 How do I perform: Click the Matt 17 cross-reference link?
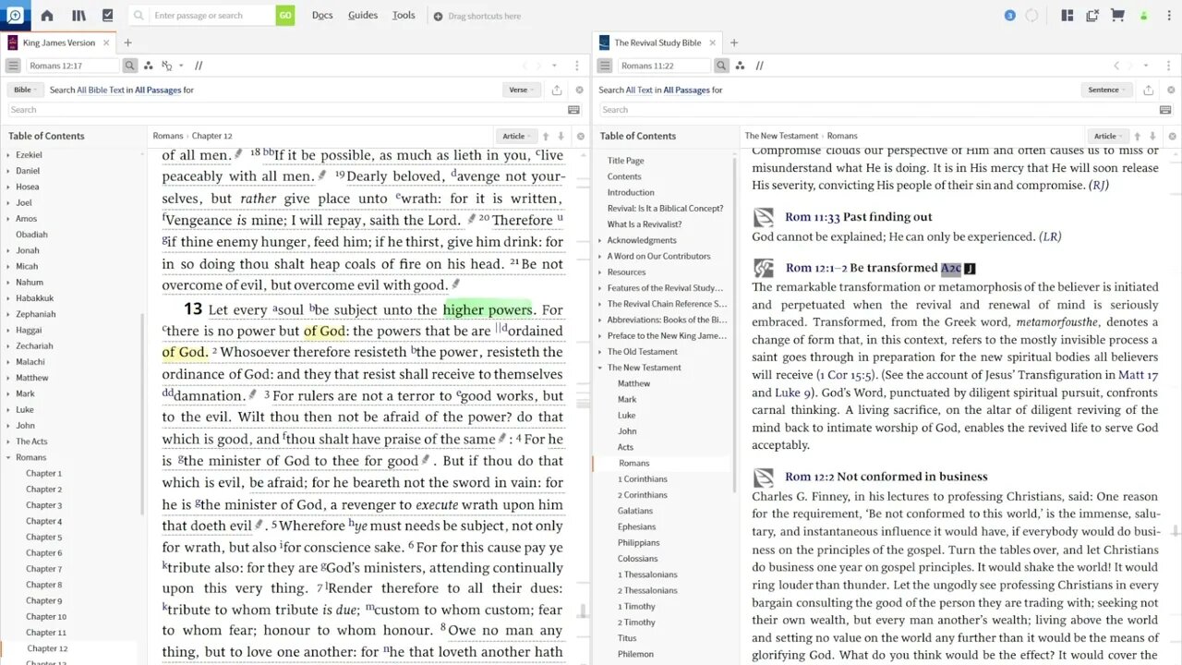1139,375
